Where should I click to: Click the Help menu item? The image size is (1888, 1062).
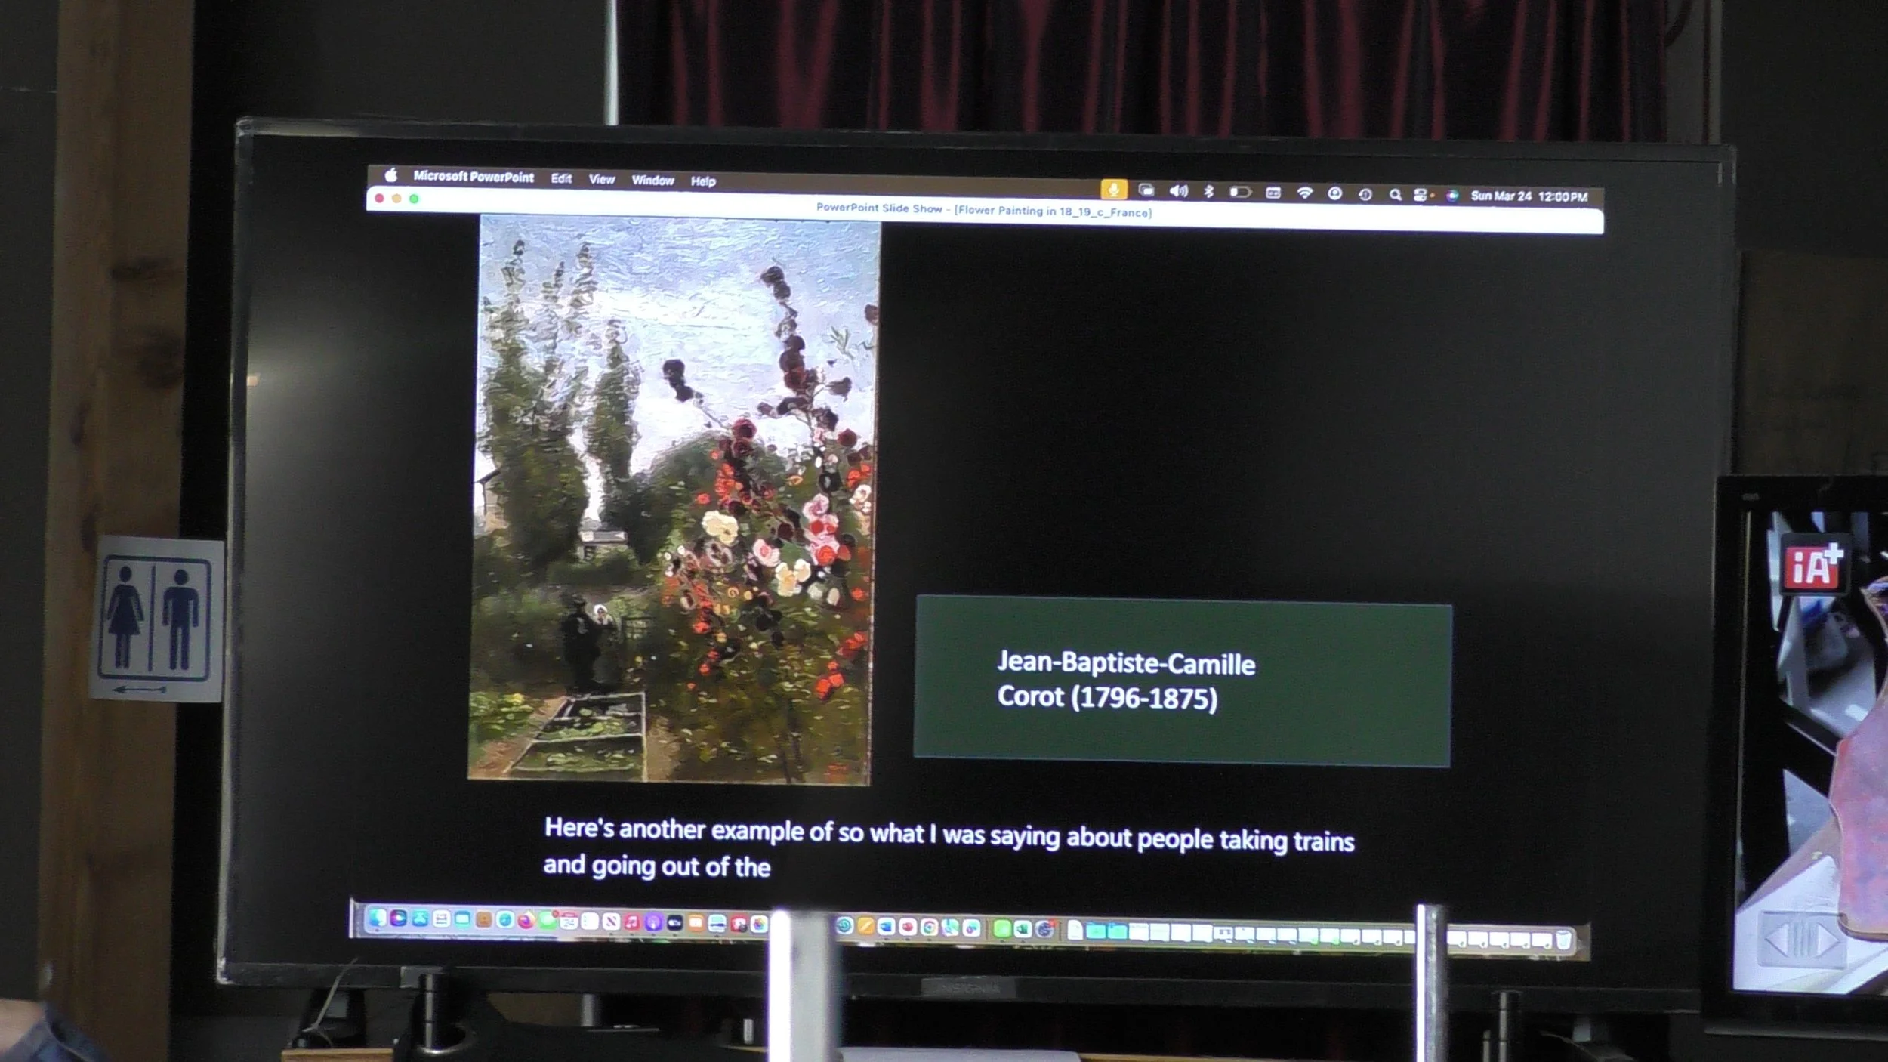[702, 181]
